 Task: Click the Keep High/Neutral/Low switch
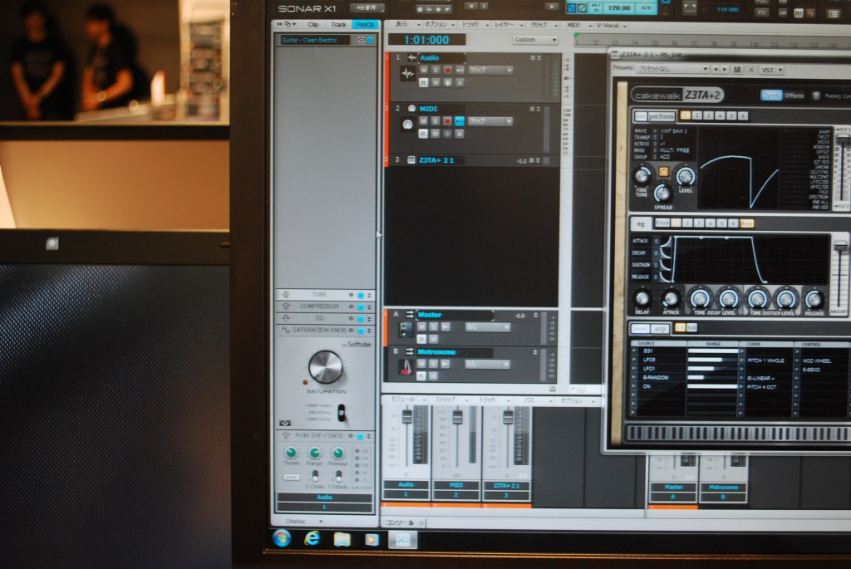[341, 414]
